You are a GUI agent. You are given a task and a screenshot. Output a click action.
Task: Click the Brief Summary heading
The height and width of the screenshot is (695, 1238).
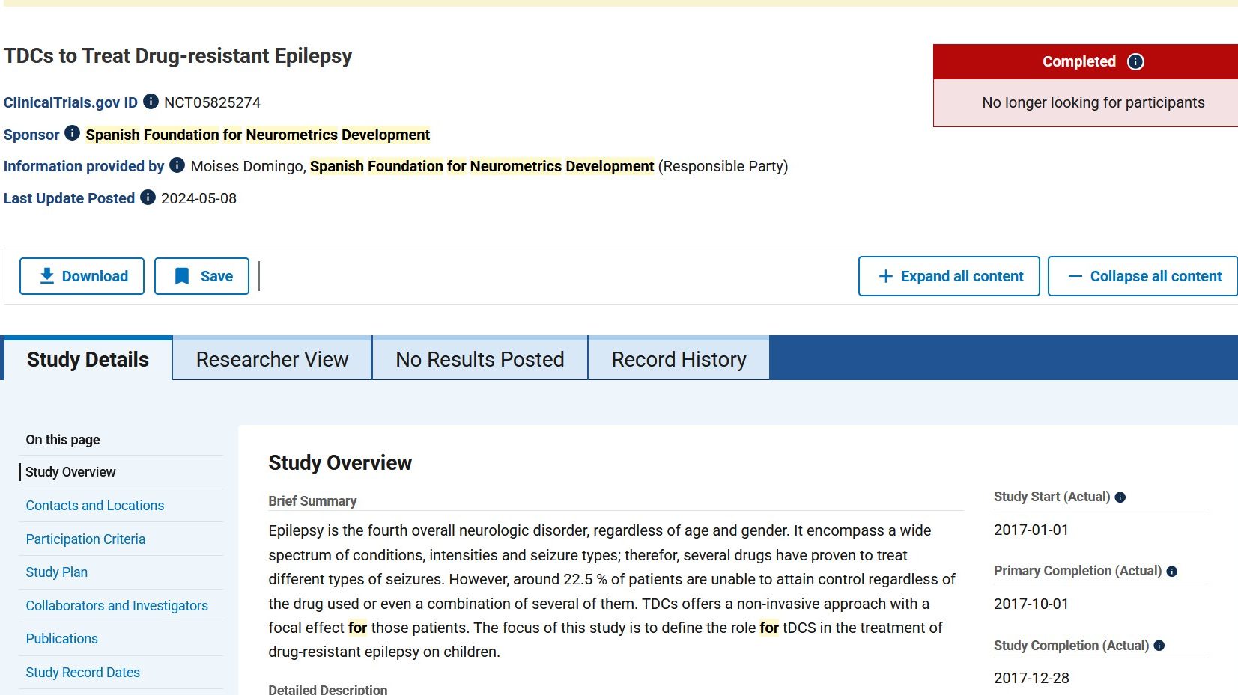click(x=312, y=501)
